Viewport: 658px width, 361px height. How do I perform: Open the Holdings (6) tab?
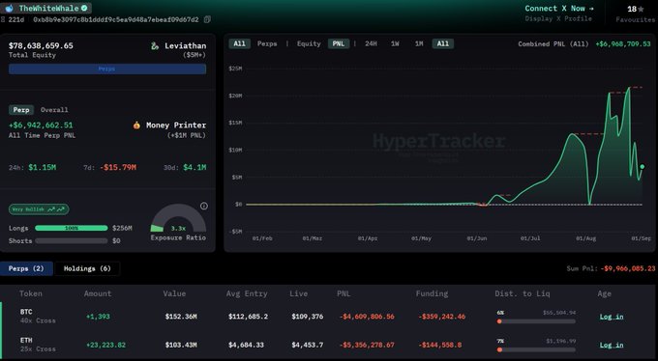(87, 269)
